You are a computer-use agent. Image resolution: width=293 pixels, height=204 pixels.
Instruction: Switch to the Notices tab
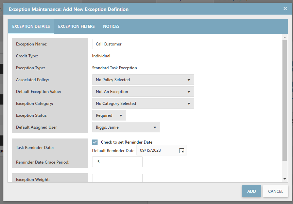(x=111, y=26)
